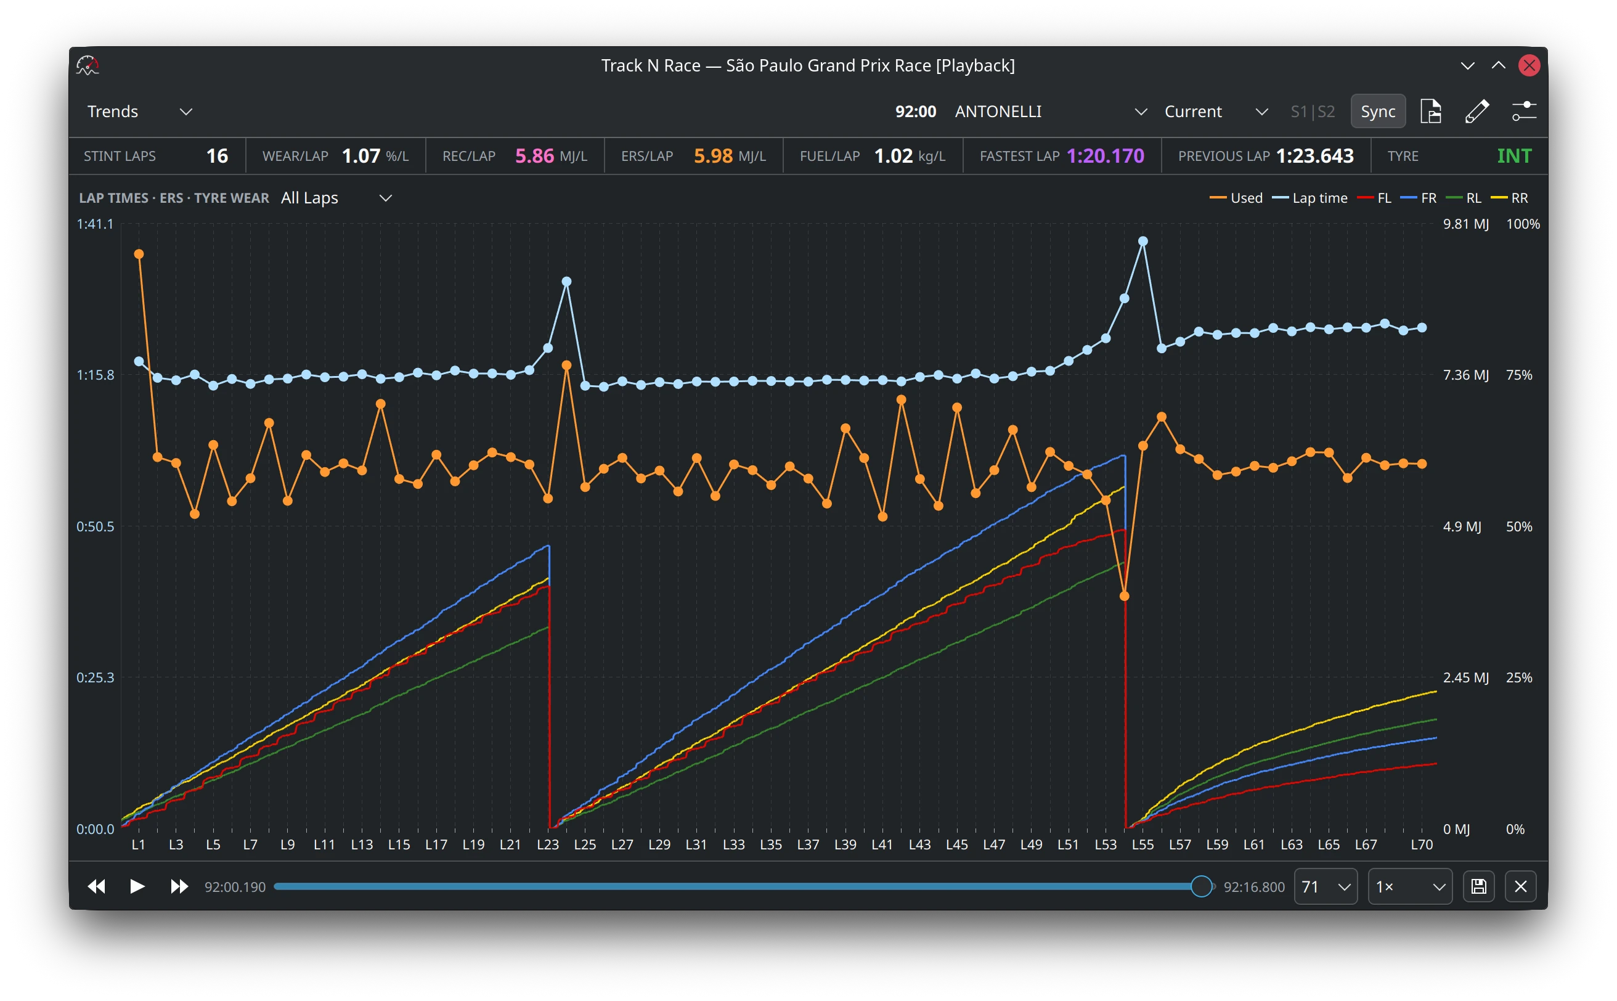Rewind playback with the rewind button
This screenshot has width=1617, height=1001.
[97, 886]
